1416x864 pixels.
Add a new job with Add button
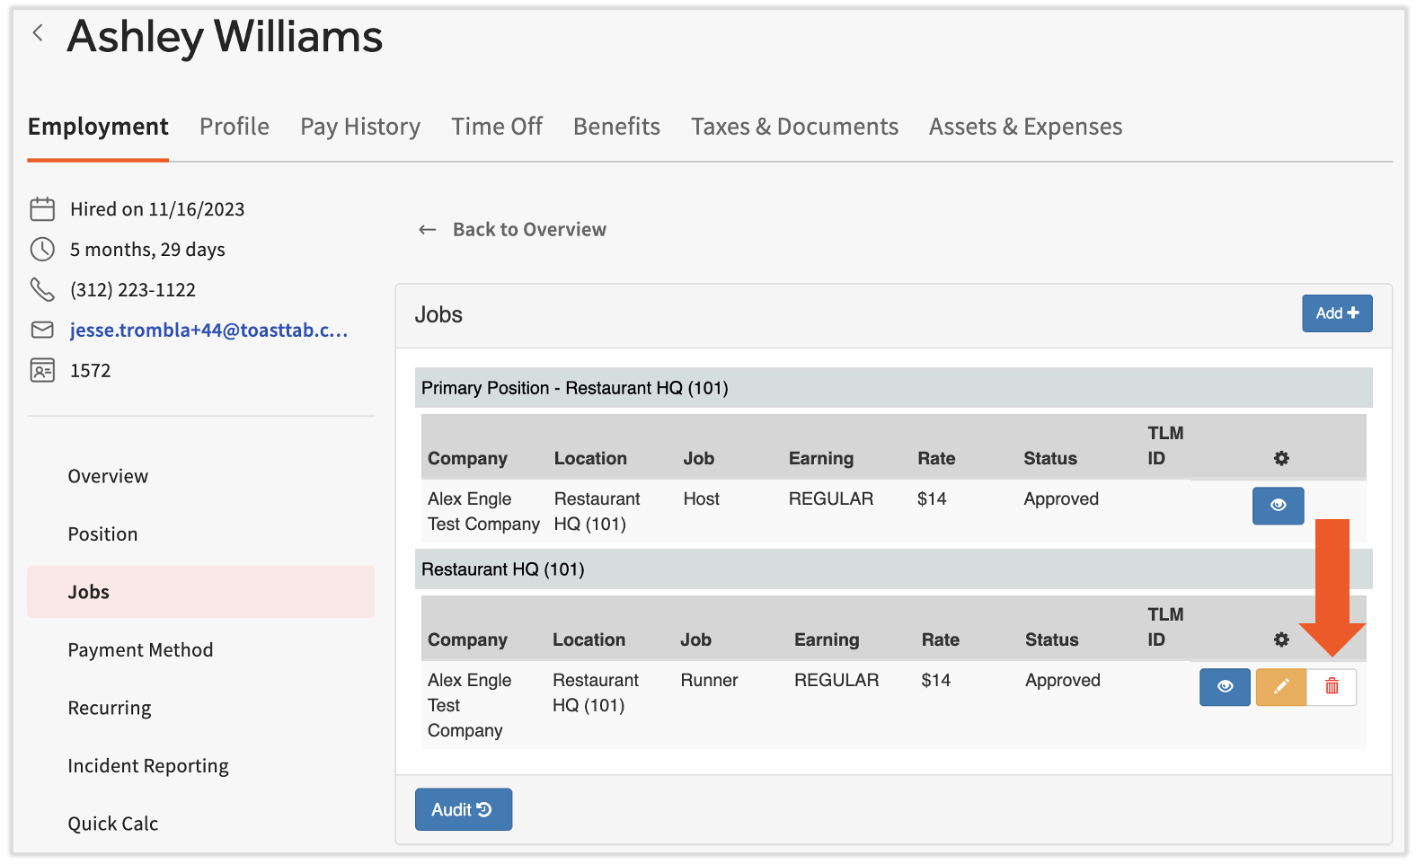tap(1336, 313)
